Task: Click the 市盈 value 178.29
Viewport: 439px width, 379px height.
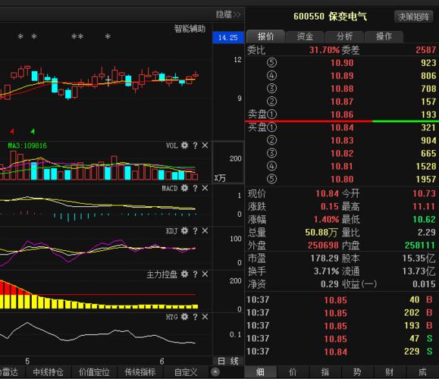Action: pos(325,258)
